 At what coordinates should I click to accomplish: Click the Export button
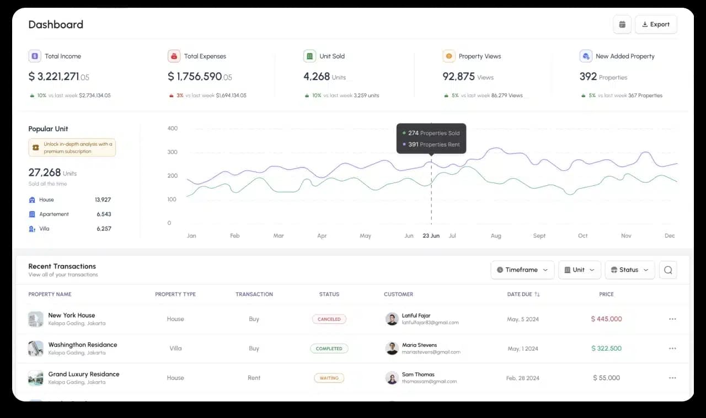[x=656, y=24]
